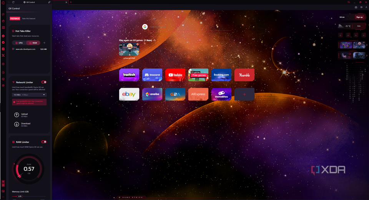
Task: Open the G2A speed dial tile
Action: 175,94
